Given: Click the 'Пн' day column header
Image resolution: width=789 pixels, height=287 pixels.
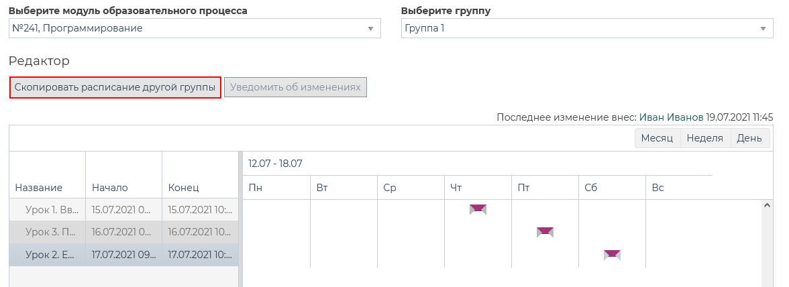Looking at the screenshot, I should point(256,188).
